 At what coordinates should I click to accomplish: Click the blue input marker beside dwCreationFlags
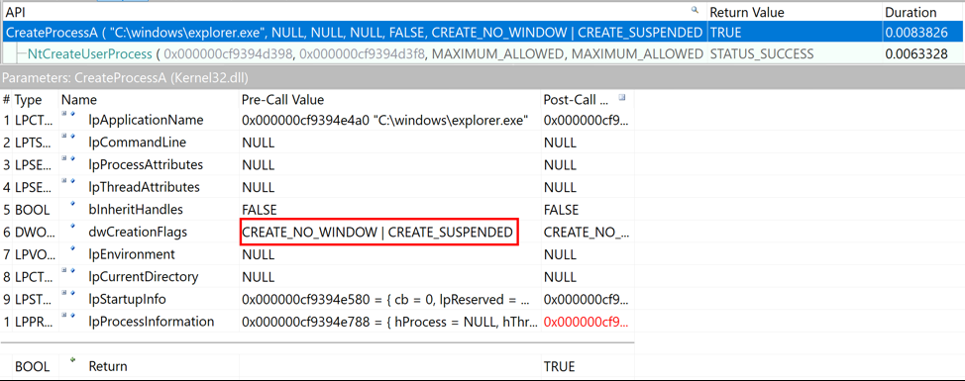click(72, 227)
